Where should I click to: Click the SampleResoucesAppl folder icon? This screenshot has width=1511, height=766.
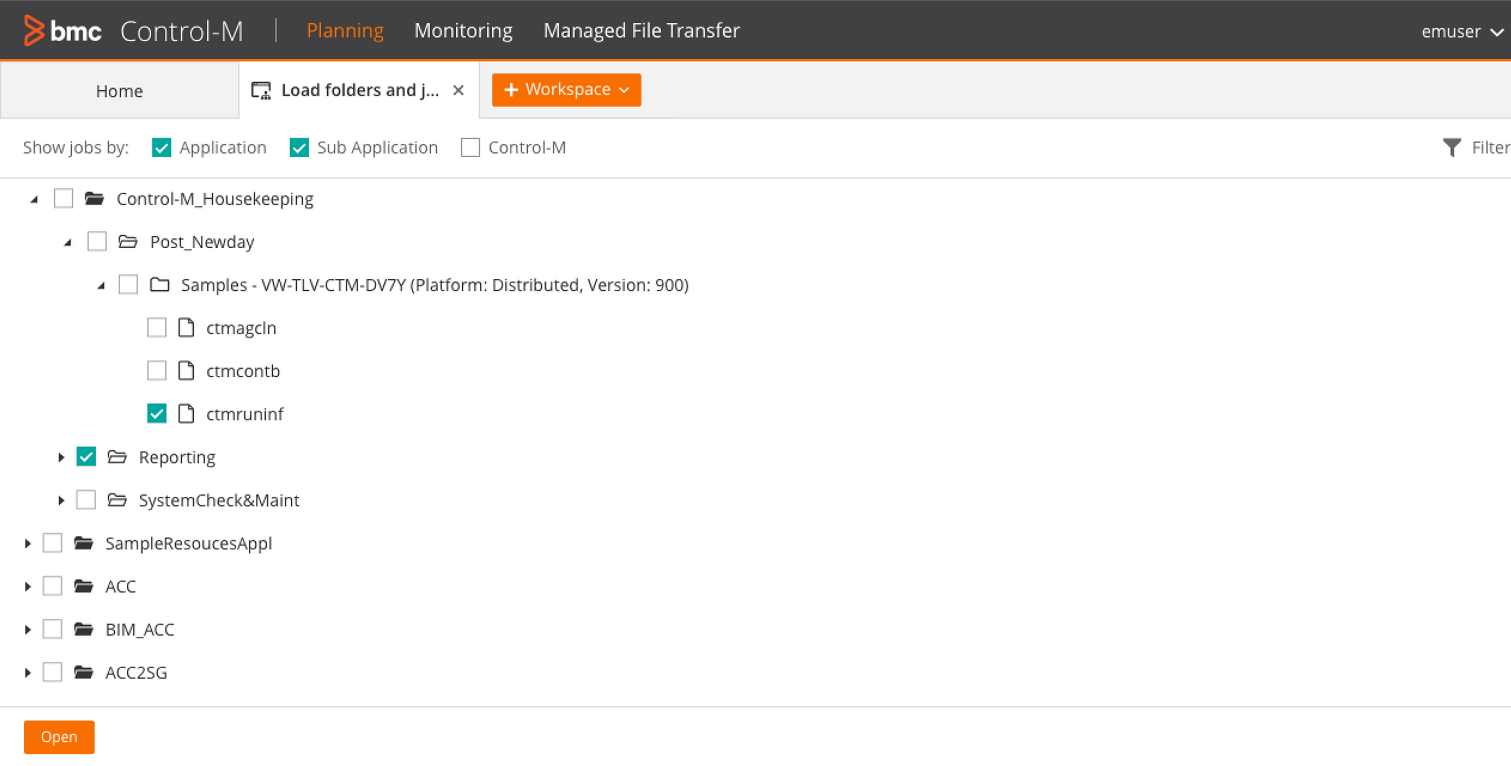coord(83,543)
